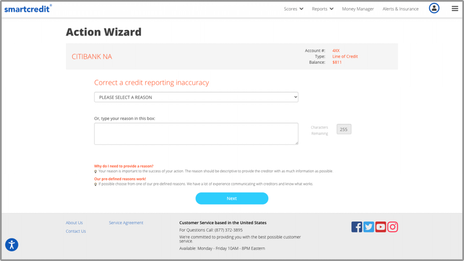Viewport: 464px width, 261px height.
Task: Open Alerts & Insurance menu item
Action: tap(401, 9)
